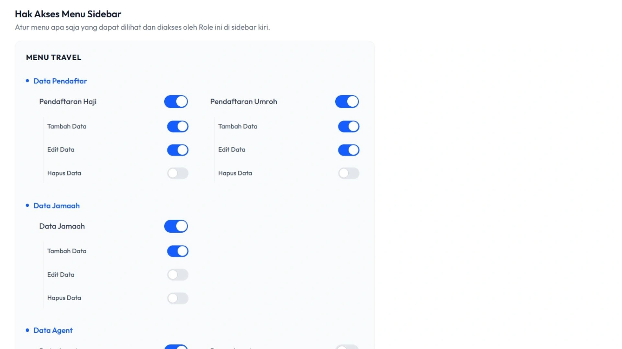This screenshot has width=622, height=349.
Task: Switch off Edit Data under Pendaftaran Haji
Action: (x=178, y=150)
